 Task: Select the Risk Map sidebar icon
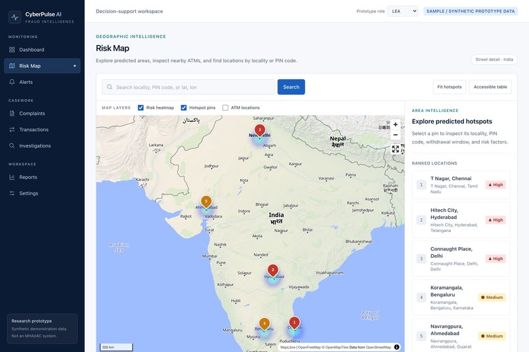(x=12, y=66)
